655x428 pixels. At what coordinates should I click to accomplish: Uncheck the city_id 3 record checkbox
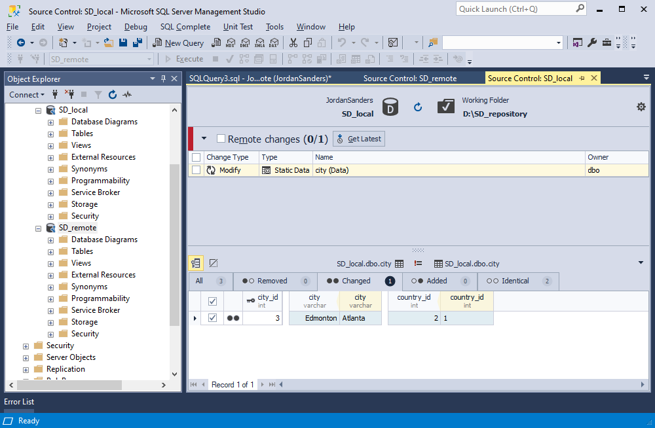pos(212,318)
